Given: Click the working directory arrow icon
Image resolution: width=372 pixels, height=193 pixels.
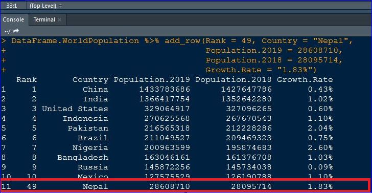Looking at the screenshot, I should click(x=16, y=31).
